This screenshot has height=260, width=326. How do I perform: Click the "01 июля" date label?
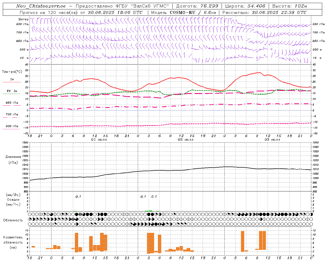[x=99, y=140]
